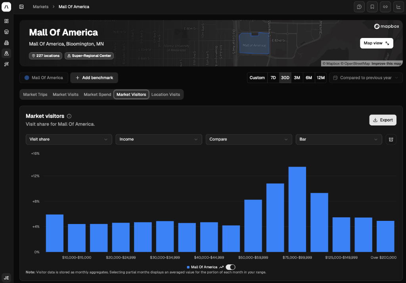Open the Compare dropdown
Viewport: 406px width, 283px height.
[x=249, y=139]
